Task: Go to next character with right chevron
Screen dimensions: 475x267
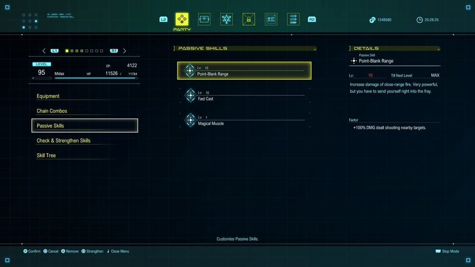Action: (x=124, y=51)
